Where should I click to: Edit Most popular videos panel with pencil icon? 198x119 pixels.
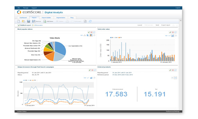coord(89,32)
